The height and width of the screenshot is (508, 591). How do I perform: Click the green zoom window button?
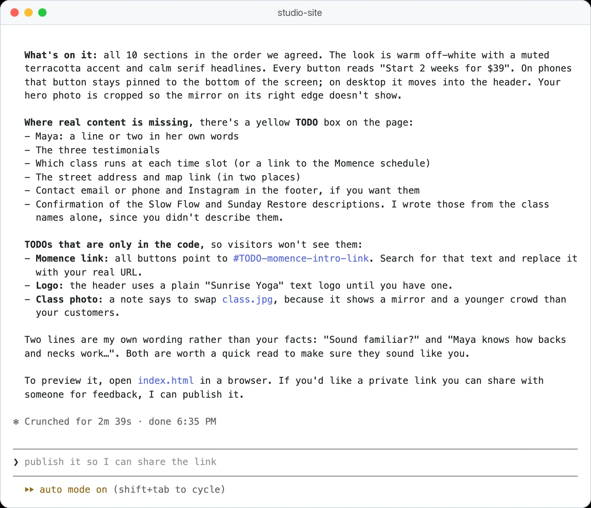pos(42,13)
